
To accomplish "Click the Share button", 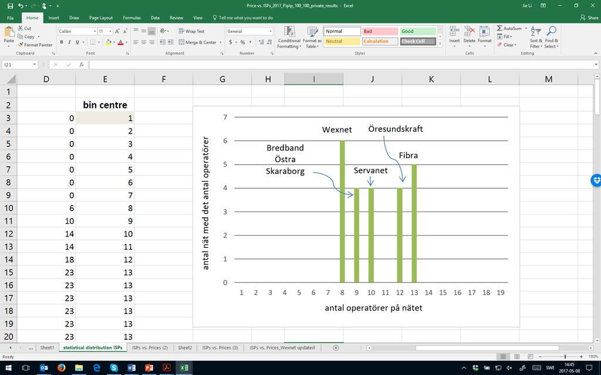I will (x=589, y=18).
